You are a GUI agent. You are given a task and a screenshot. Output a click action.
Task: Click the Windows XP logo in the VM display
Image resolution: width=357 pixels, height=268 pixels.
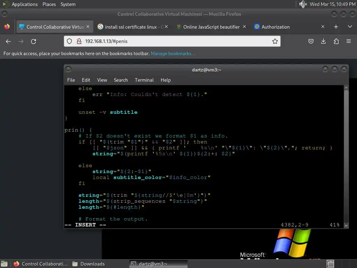coord(292,243)
